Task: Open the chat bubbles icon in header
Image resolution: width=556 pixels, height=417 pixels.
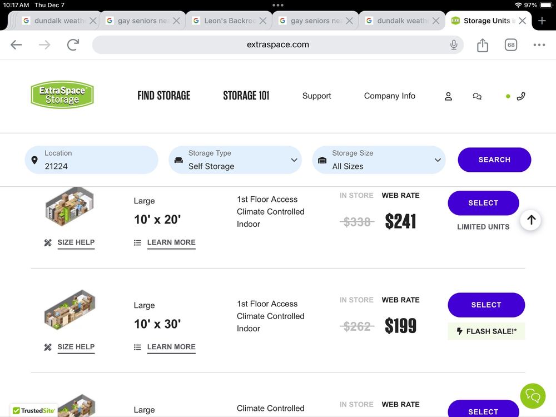Action: 477,96
